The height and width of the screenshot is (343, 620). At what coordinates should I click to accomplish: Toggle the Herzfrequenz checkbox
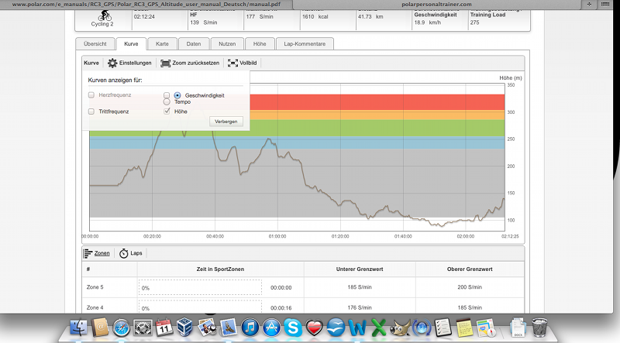[91, 94]
